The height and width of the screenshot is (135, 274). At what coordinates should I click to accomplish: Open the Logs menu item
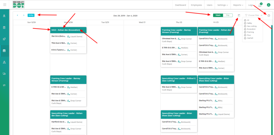(250, 5)
